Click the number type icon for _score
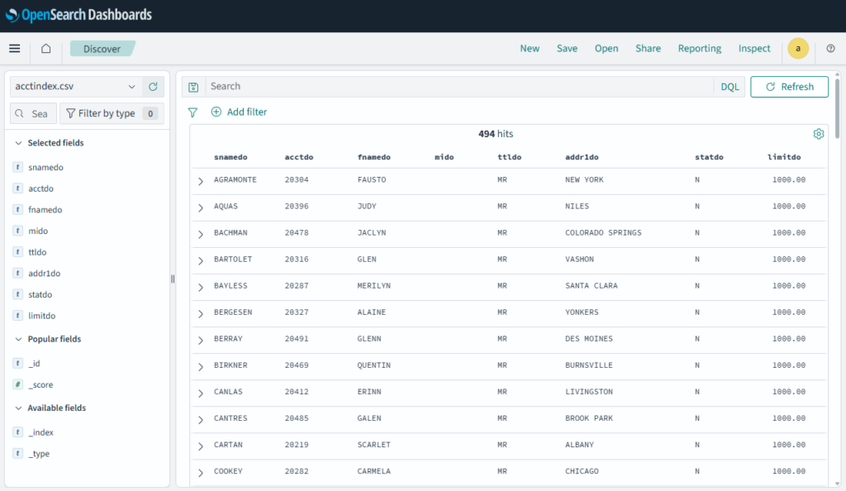This screenshot has width=846, height=491. [x=18, y=384]
